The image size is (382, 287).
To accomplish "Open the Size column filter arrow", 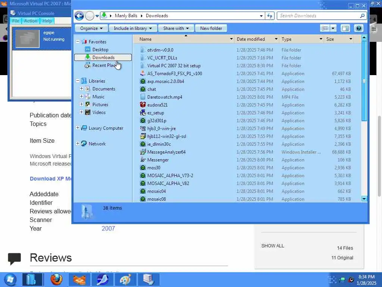I will click(351, 39).
